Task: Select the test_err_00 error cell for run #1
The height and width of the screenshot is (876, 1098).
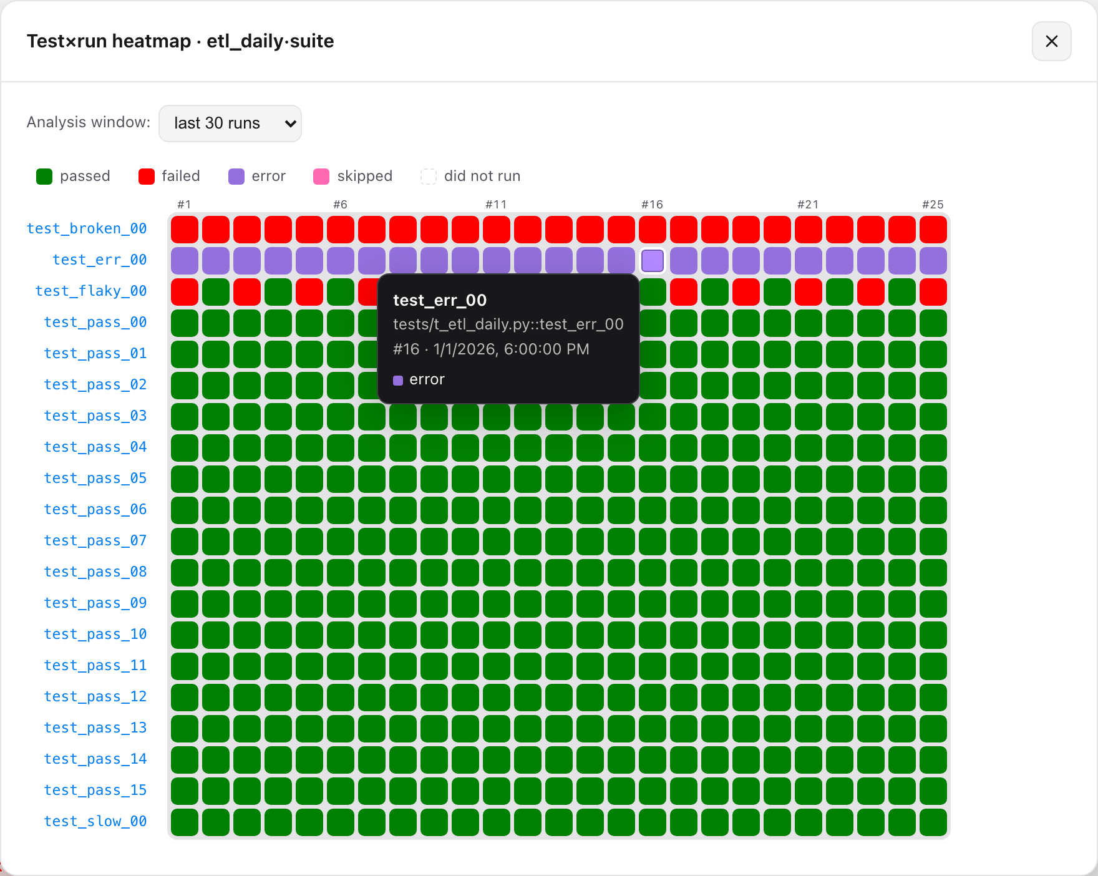Action: (x=185, y=261)
